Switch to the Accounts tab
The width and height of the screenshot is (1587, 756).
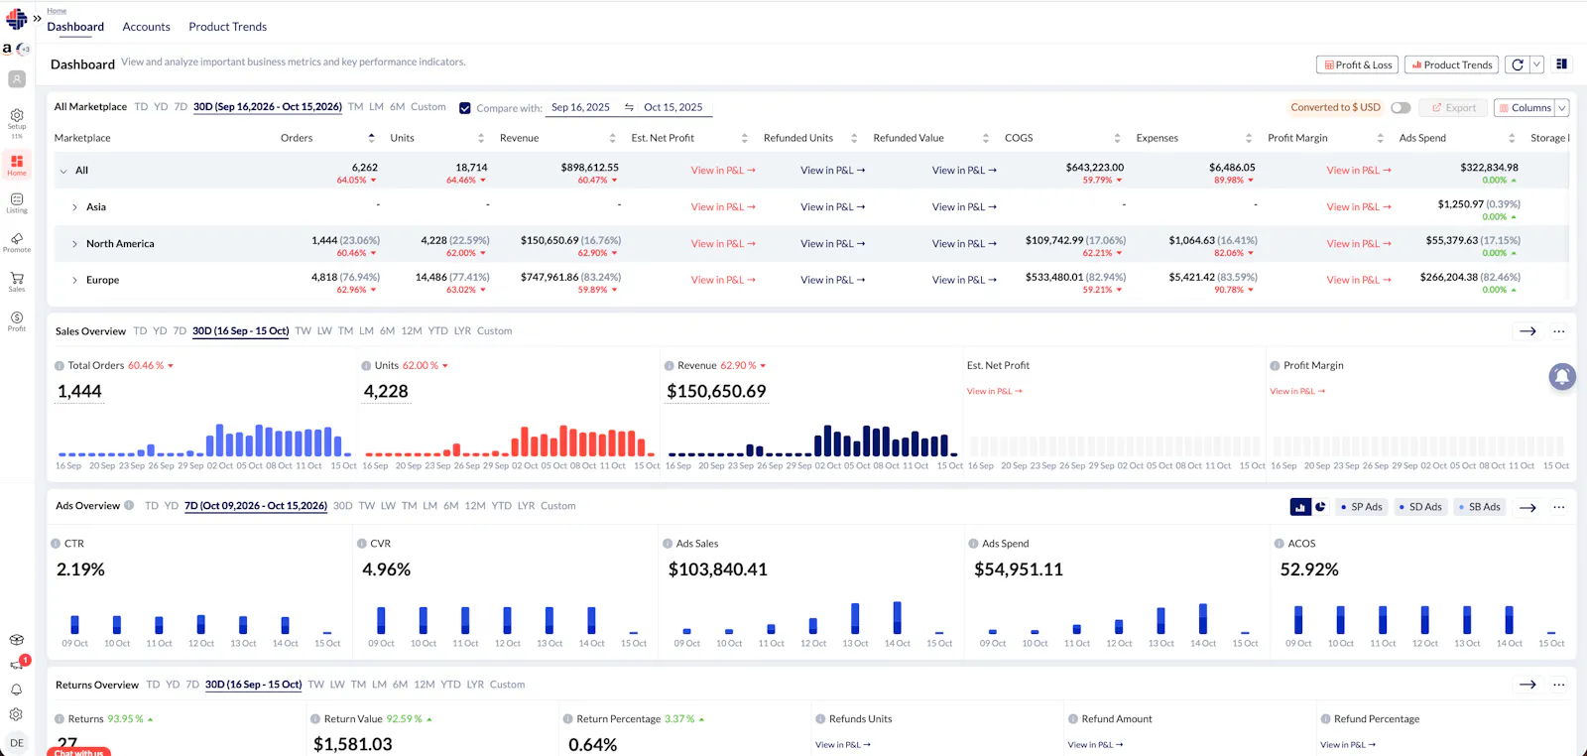[146, 27]
